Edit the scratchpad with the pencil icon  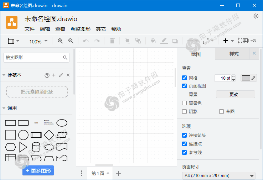(x=61, y=75)
